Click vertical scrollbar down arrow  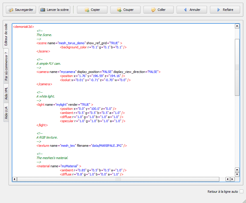237,174
